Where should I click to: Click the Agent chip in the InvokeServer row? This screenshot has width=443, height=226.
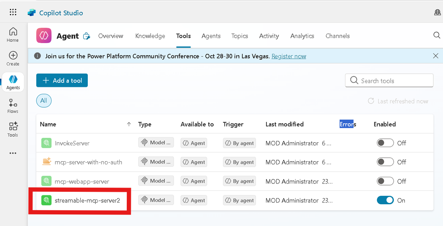click(194, 143)
